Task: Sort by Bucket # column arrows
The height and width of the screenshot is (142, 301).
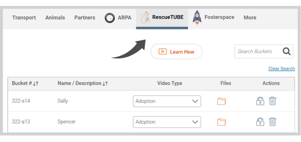Action: 36,84
